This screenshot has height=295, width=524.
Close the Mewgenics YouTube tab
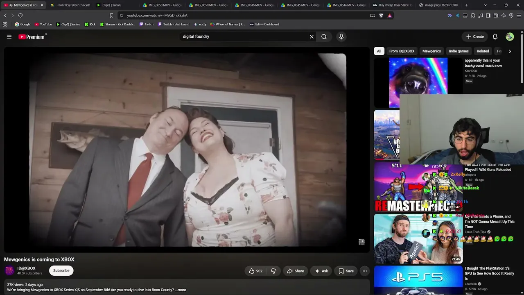pos(42,5)
